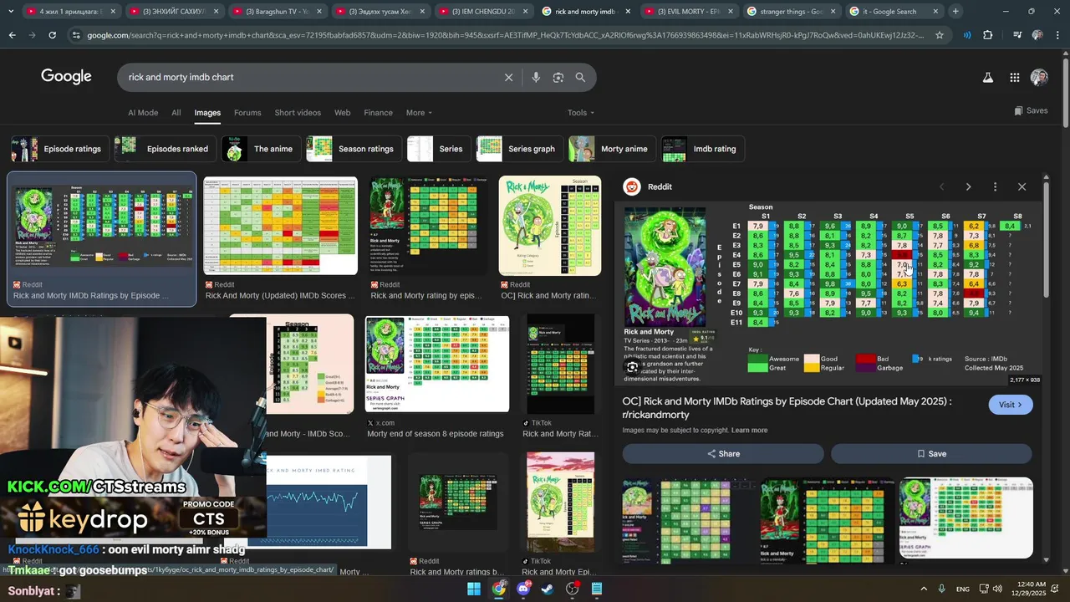The width and height of the screenshot is (1070, 602).
Task: Open the Google apps grid icon
Action: point(1015,77)
